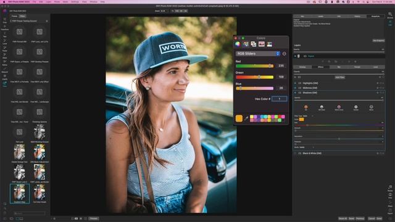Toggle visibility of the Original layer
The image size is (395, 222).
tap(295, 56)
